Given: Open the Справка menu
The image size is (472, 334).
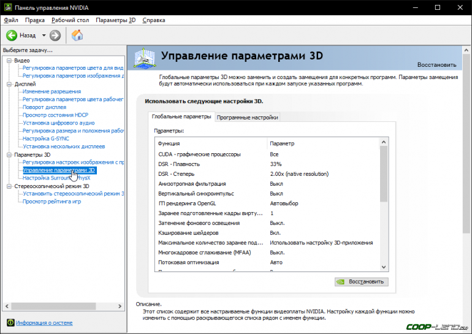Looking at the screenshot, I should (x=153, y=20).
